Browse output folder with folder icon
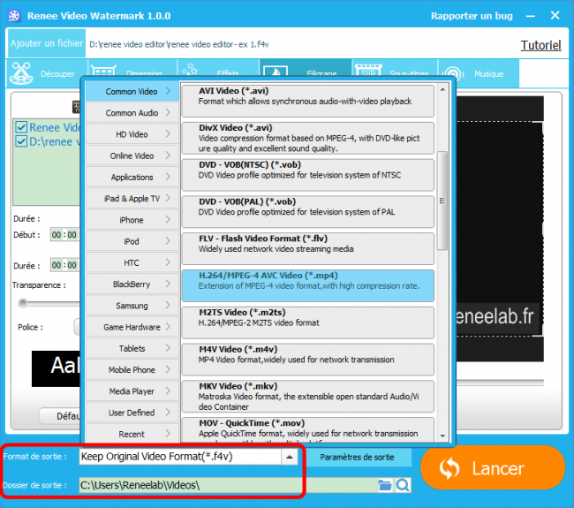 click(385, 485)
